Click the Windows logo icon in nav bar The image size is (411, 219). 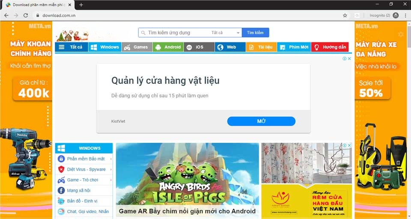tap(94, 47)
